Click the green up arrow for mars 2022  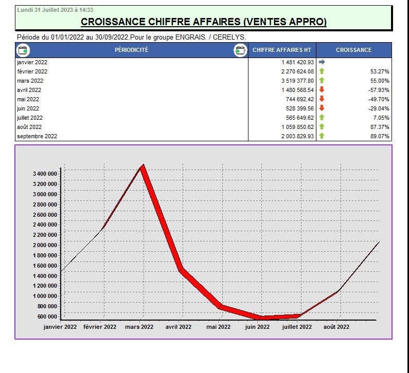(322, 81)
